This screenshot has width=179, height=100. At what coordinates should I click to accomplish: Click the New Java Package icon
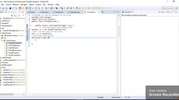[68, 8]
